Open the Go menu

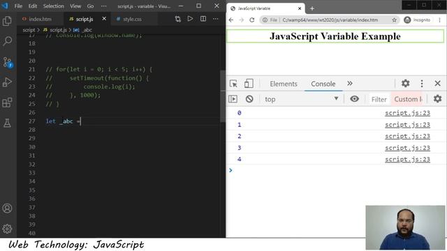point(90,6)
